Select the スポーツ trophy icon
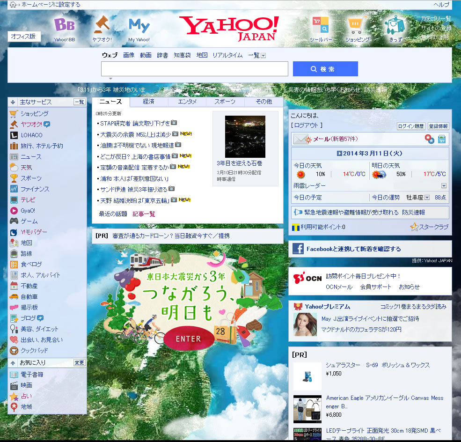This screenshot has height=442, width=461. pos(14,178)
